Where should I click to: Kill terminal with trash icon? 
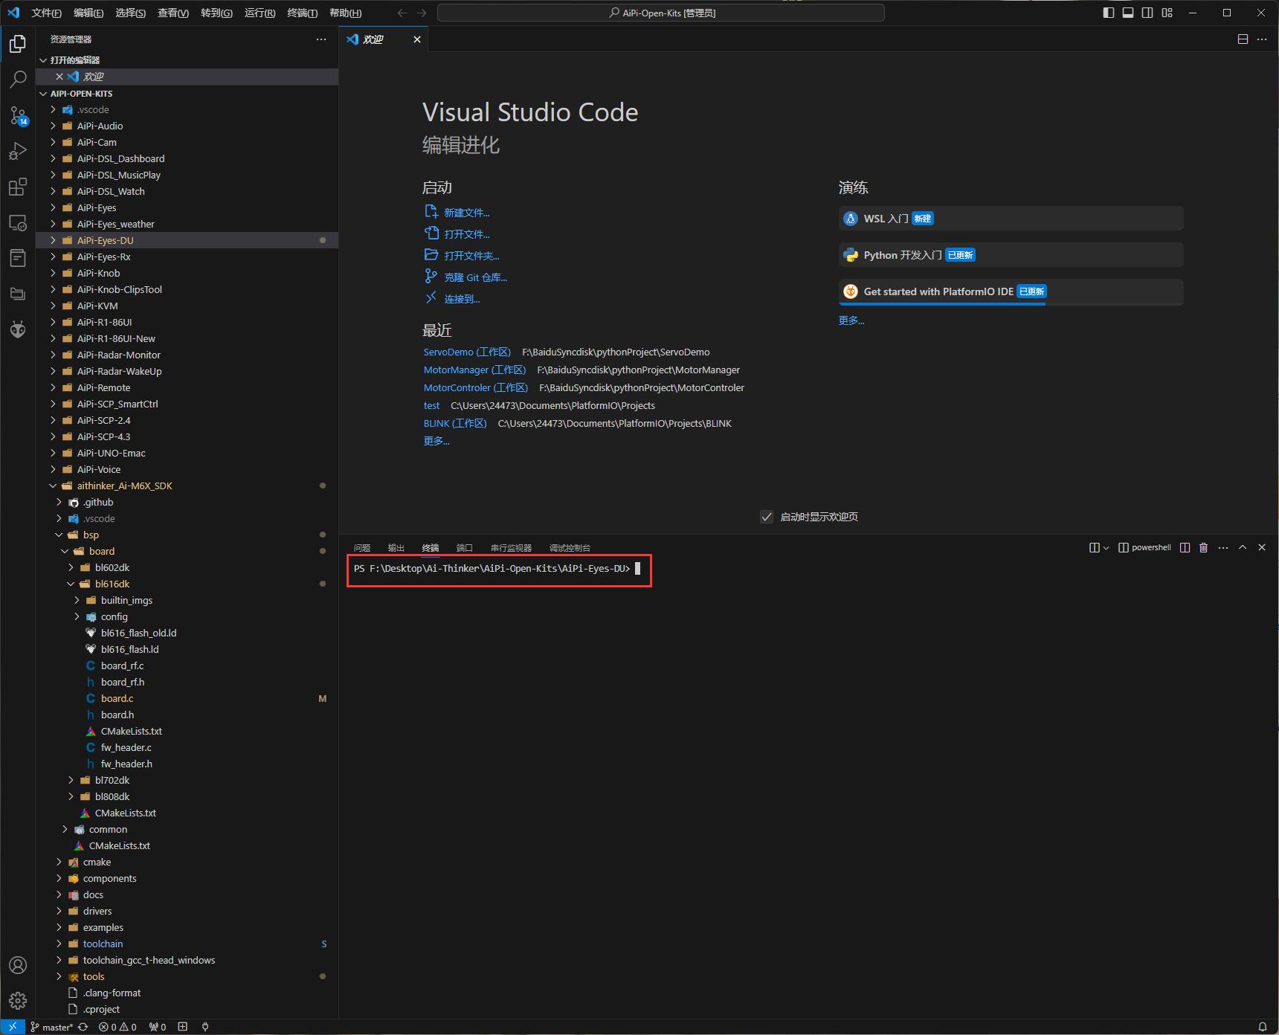coord(1204,547)
